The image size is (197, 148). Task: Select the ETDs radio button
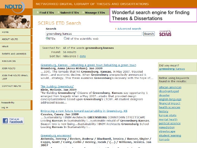point(47,38)
